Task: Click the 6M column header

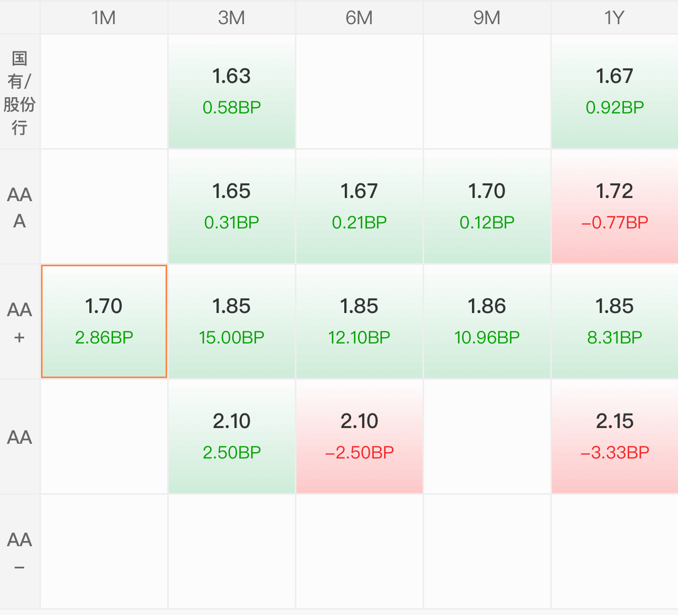Action: [359, 18]
